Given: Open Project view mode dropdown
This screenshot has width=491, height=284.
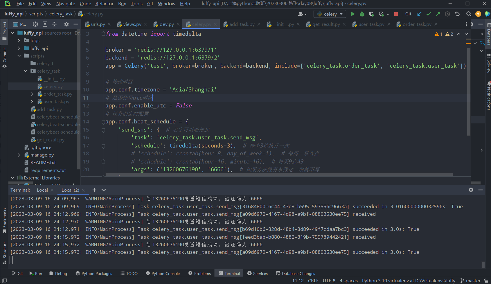Looking at the screenshot, I should coord(20,24).
